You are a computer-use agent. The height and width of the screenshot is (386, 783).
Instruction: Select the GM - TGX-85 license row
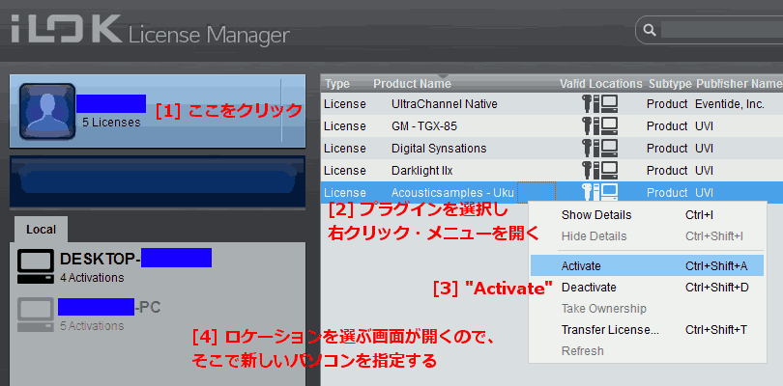551,126
